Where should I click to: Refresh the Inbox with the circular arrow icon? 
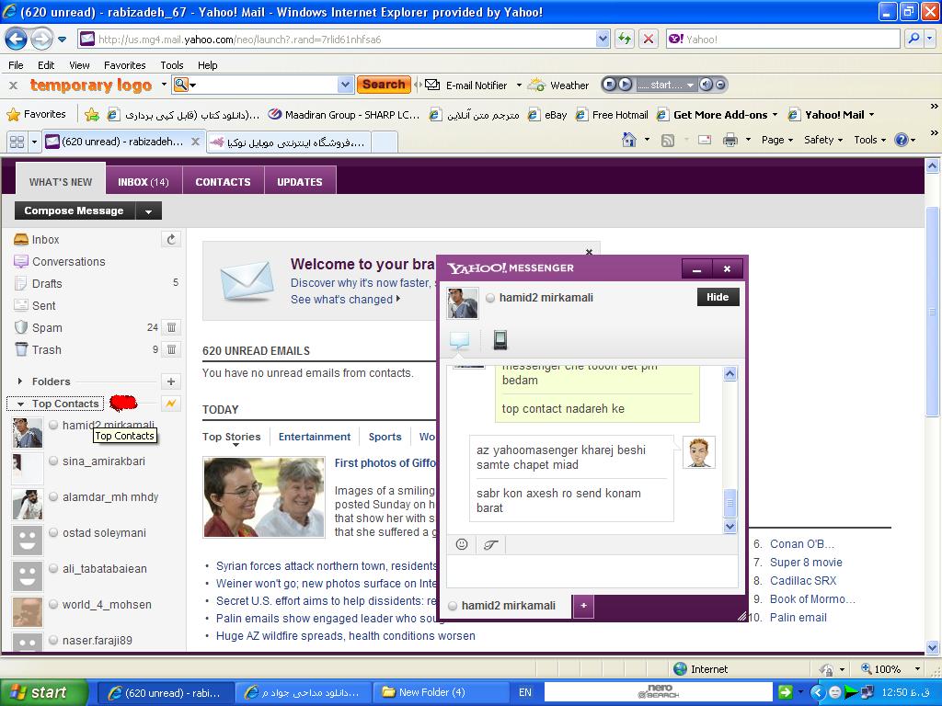pos(171,240)
